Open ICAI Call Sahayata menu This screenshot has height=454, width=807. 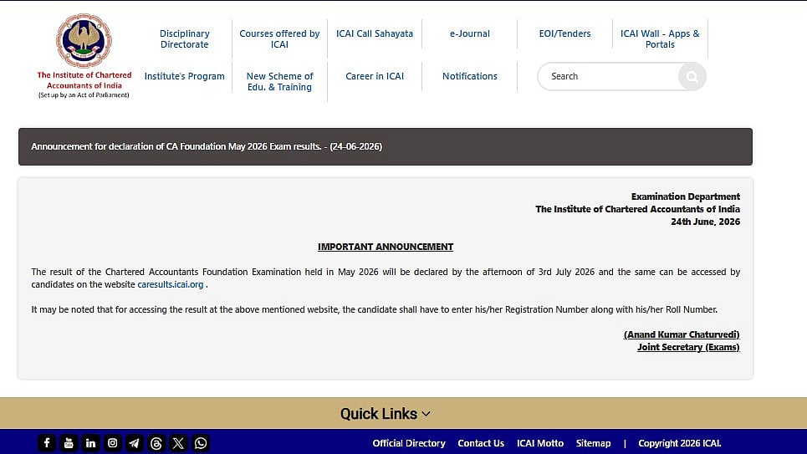(375, 33)
